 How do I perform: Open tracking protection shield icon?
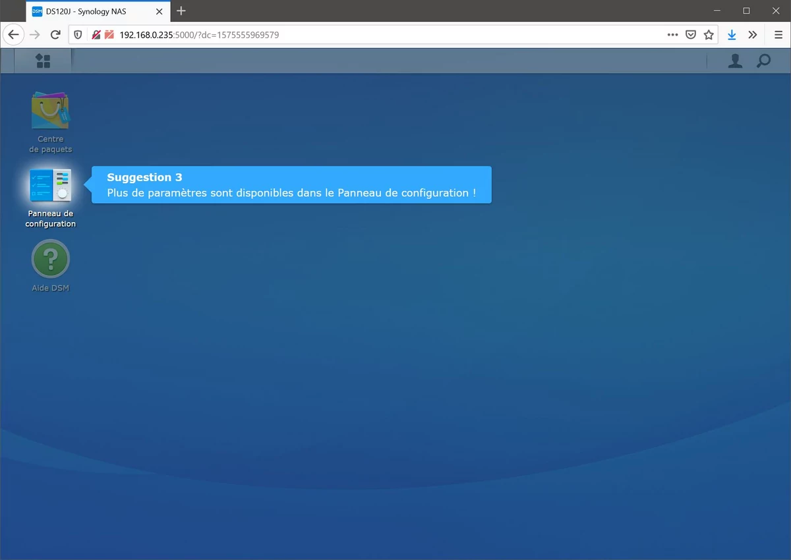[78, 35]
